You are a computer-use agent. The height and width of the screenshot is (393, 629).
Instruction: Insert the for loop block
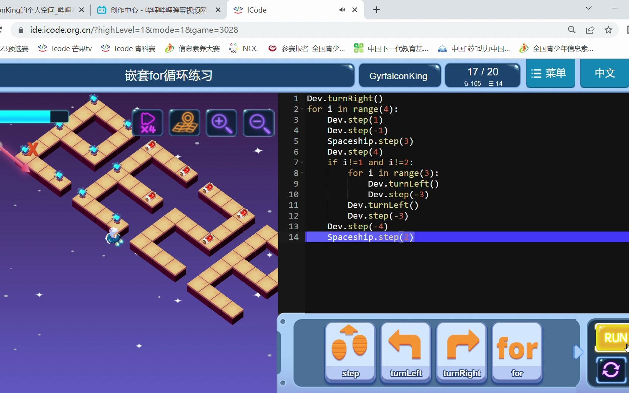tap(517, 352)
